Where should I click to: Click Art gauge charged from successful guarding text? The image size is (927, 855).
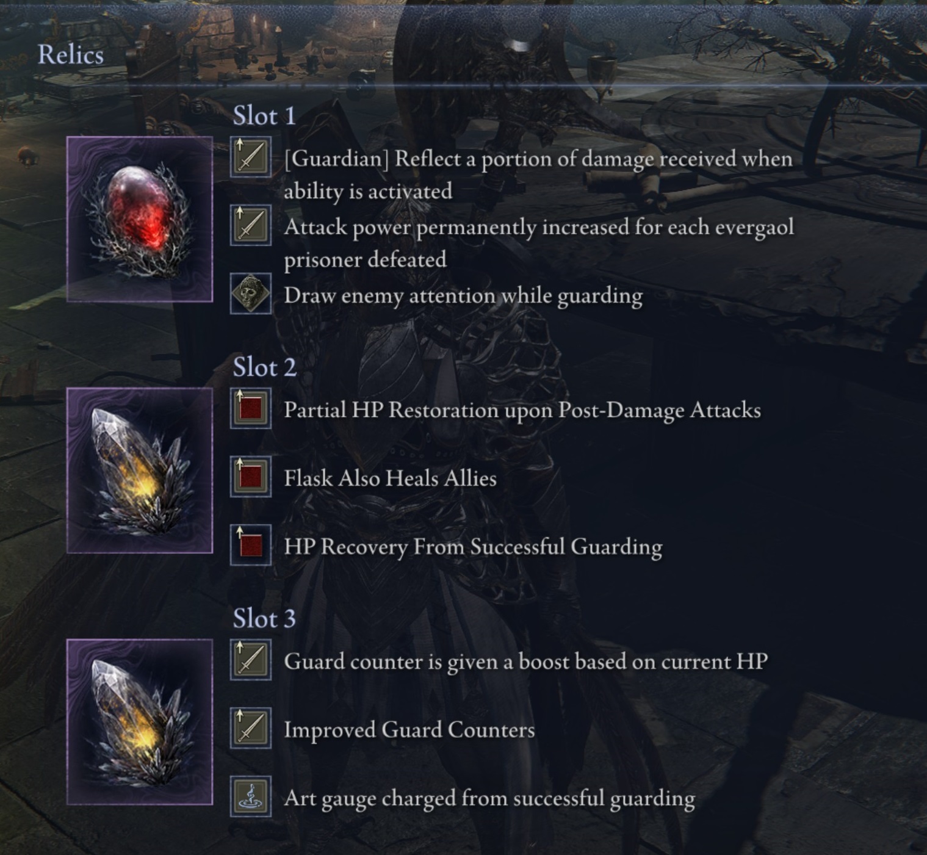(489, 799)
